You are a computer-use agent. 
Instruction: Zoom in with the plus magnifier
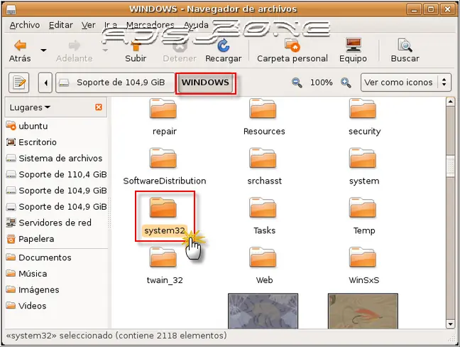[346, 82]
